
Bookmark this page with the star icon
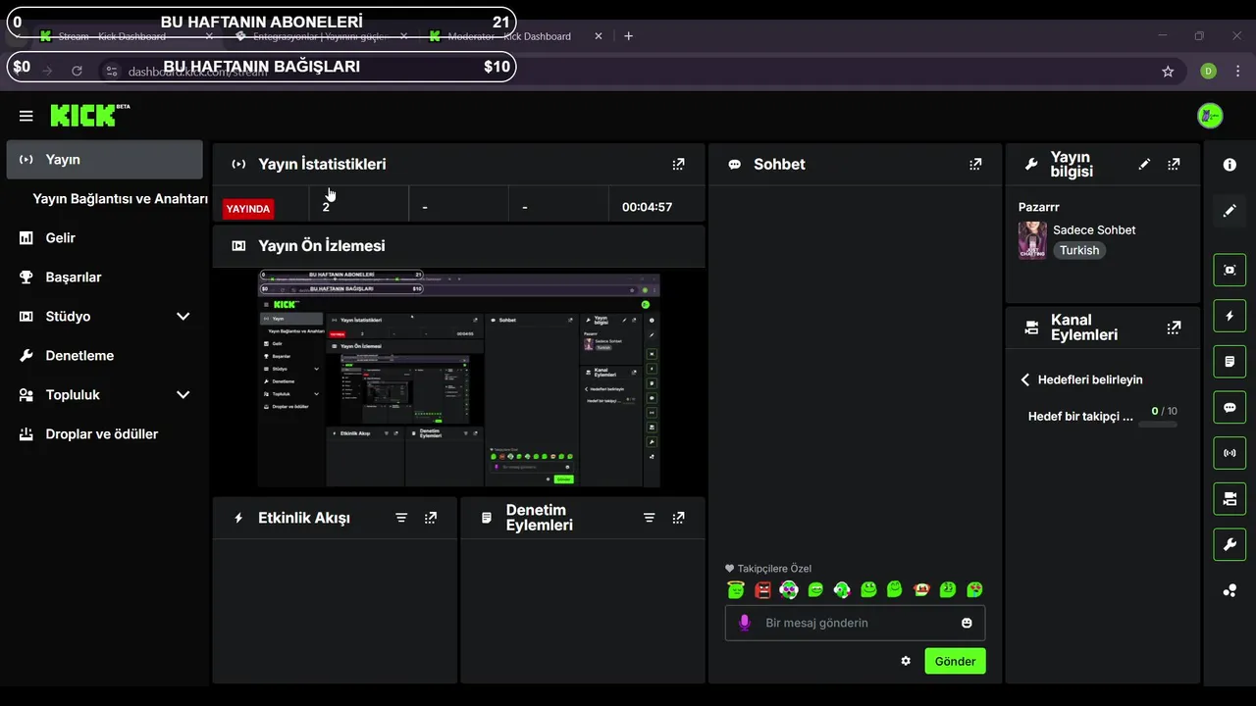coord(1168,72)
